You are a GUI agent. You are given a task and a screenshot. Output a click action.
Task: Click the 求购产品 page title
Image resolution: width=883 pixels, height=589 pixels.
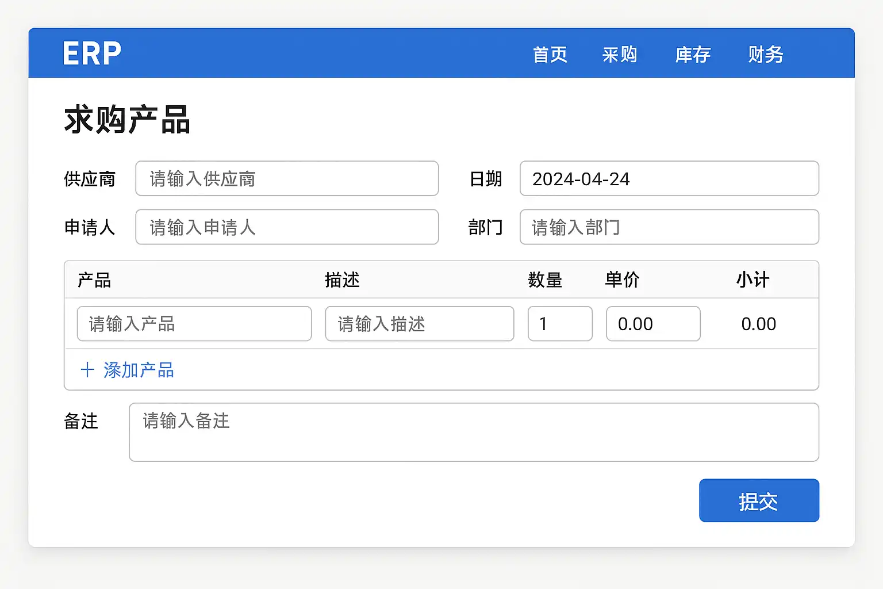127,120
